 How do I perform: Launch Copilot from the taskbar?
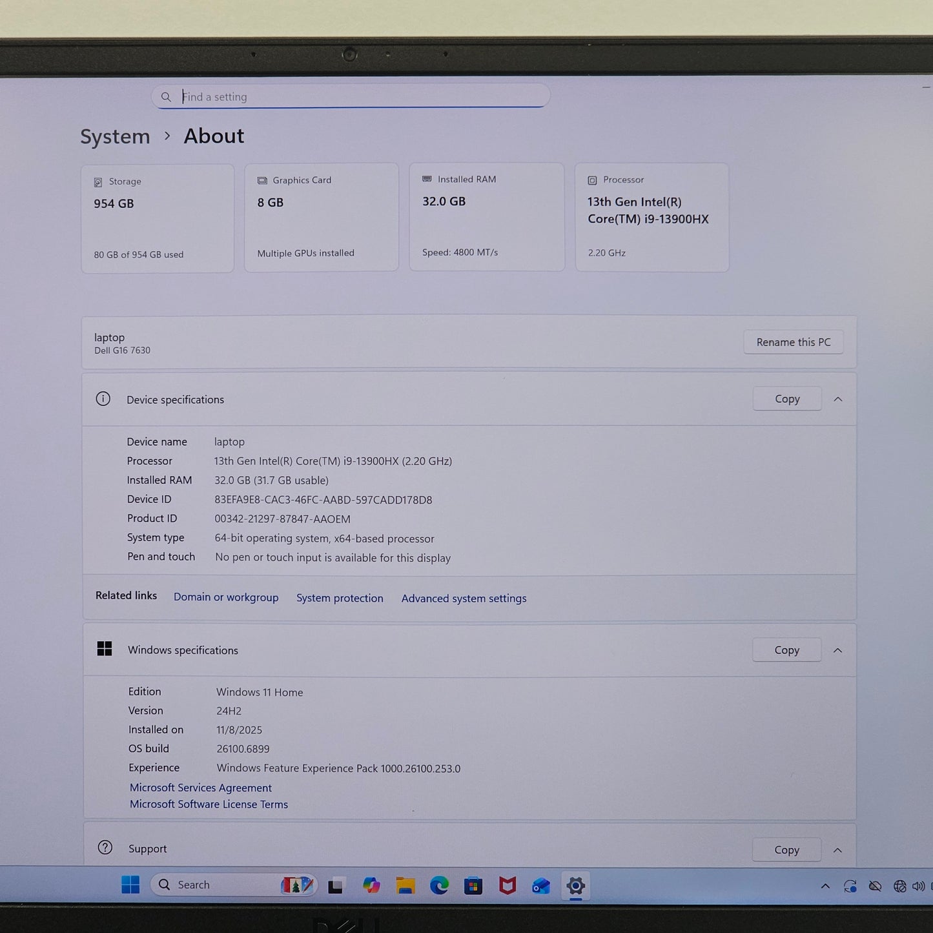pos(372,885)
